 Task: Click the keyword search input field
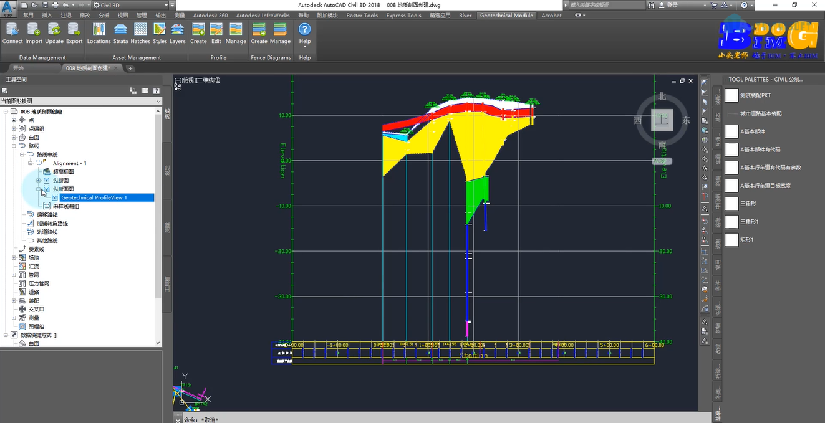pos(606,5)
